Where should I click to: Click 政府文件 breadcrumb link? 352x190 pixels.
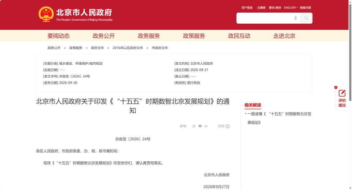tap(97, 48)
